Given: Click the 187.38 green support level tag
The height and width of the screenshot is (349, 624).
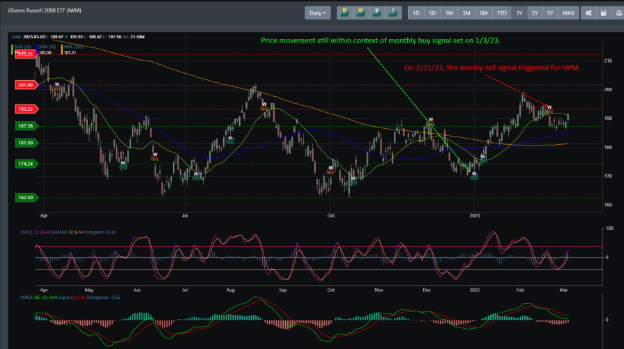Looking at the screenshot, I should click(26, 126).
